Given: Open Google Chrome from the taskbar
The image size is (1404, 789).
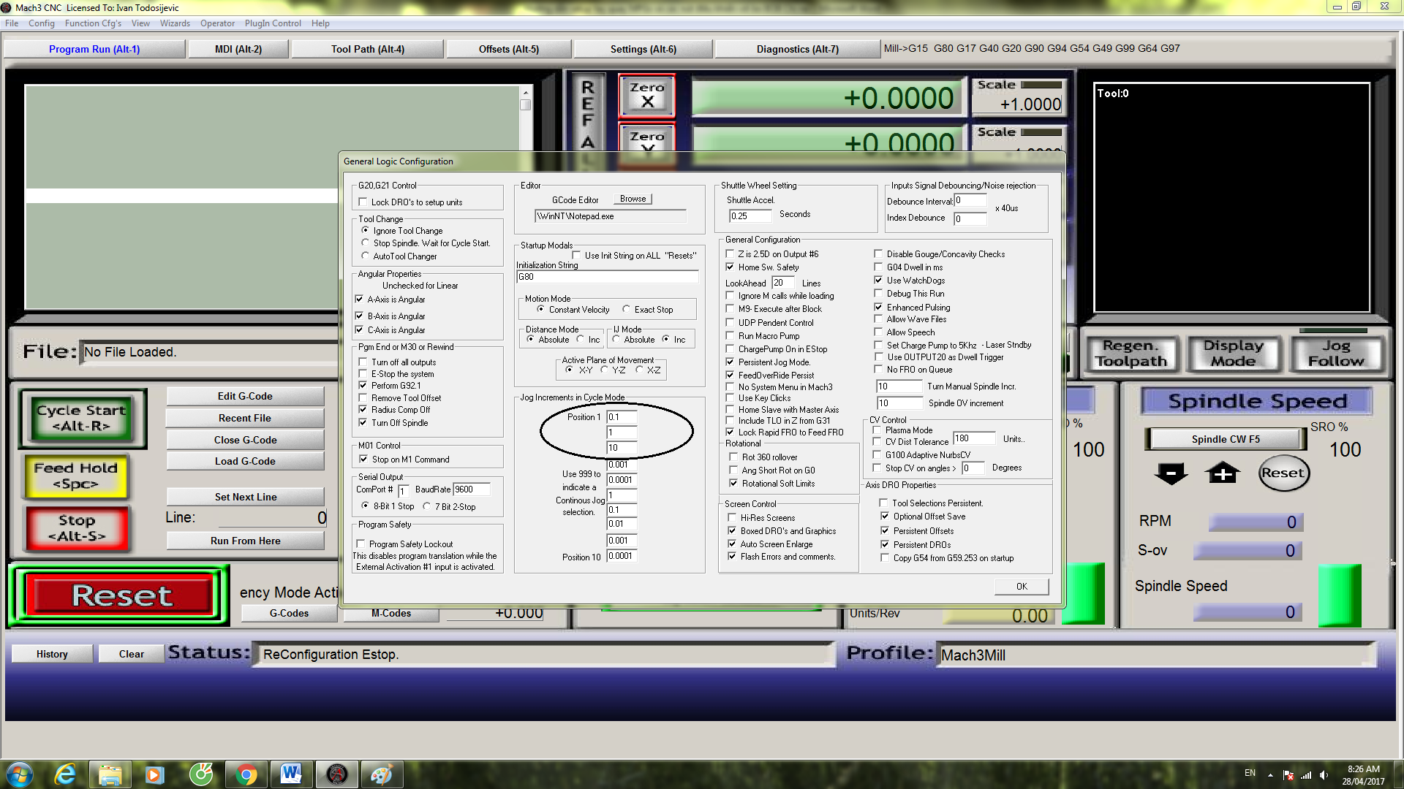Looking at the screenshot, I should [246, 774].
